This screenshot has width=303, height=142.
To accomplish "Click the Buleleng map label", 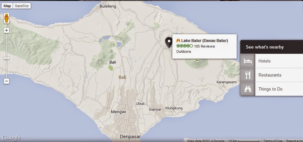I will click(108, 7).
